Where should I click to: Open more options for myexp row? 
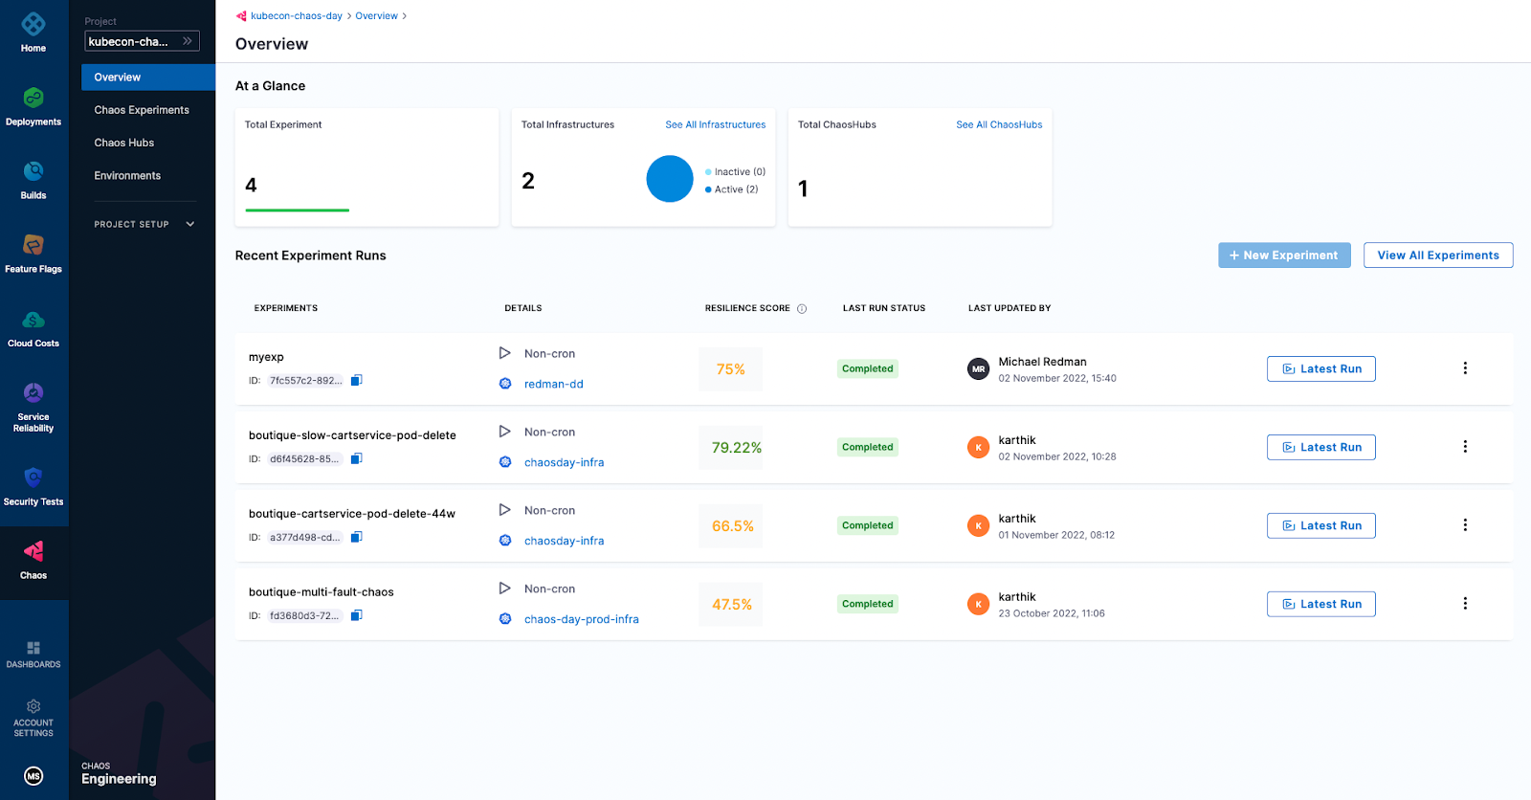click(1465, 368)
